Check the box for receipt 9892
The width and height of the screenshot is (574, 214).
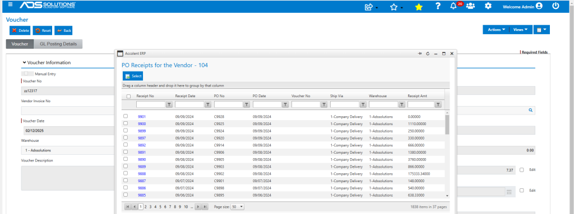point(126,145)
